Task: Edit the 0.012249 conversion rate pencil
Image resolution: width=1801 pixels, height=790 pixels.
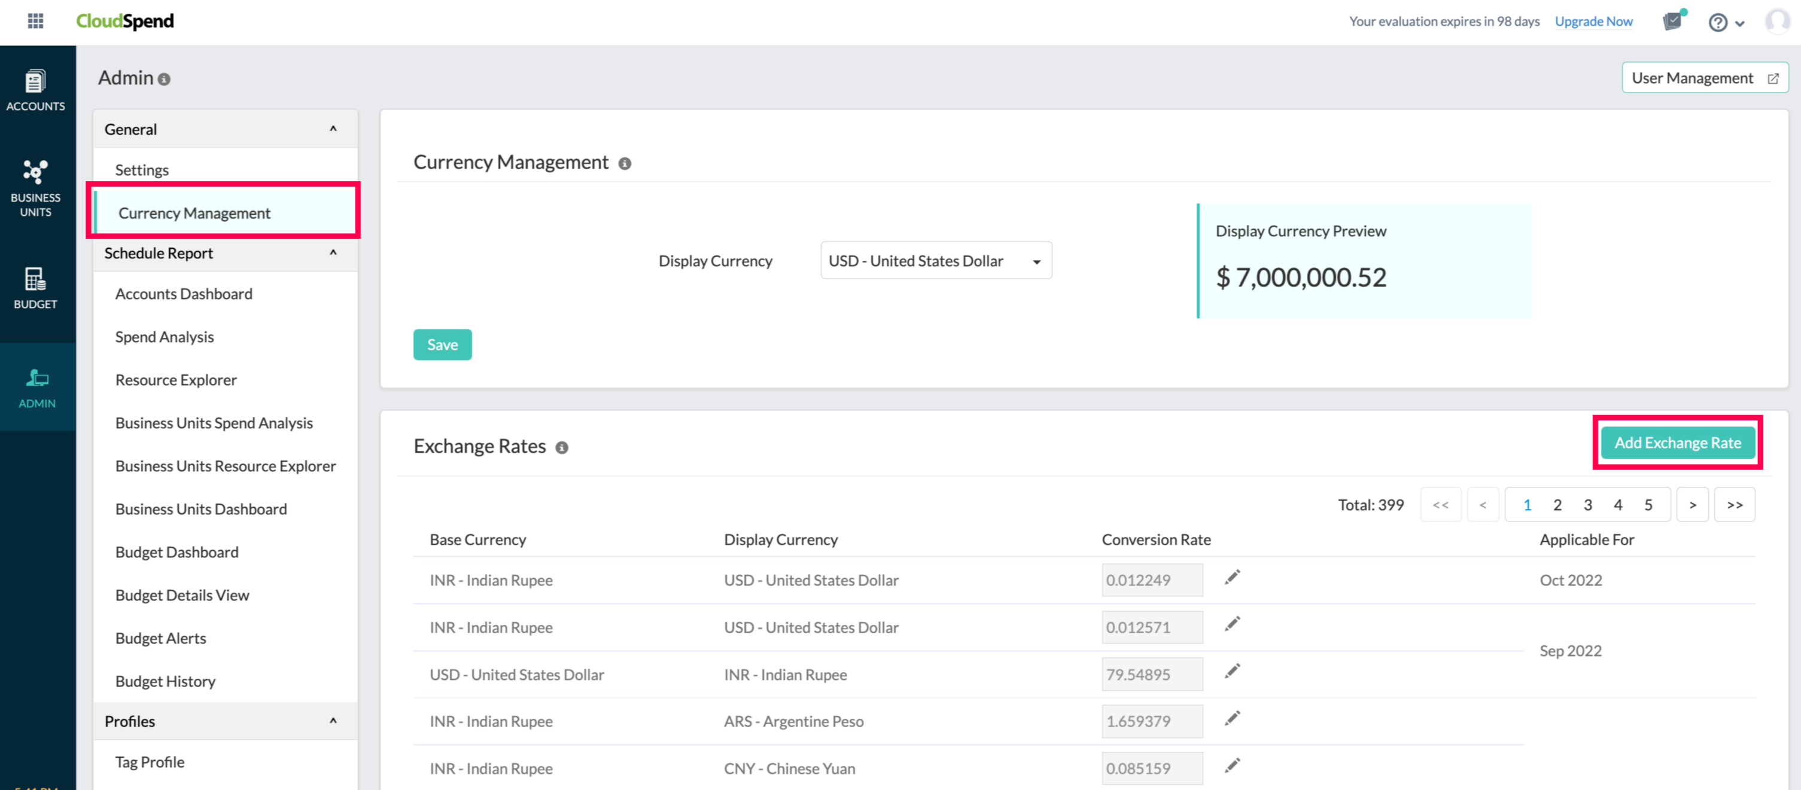Action: 1232,577
